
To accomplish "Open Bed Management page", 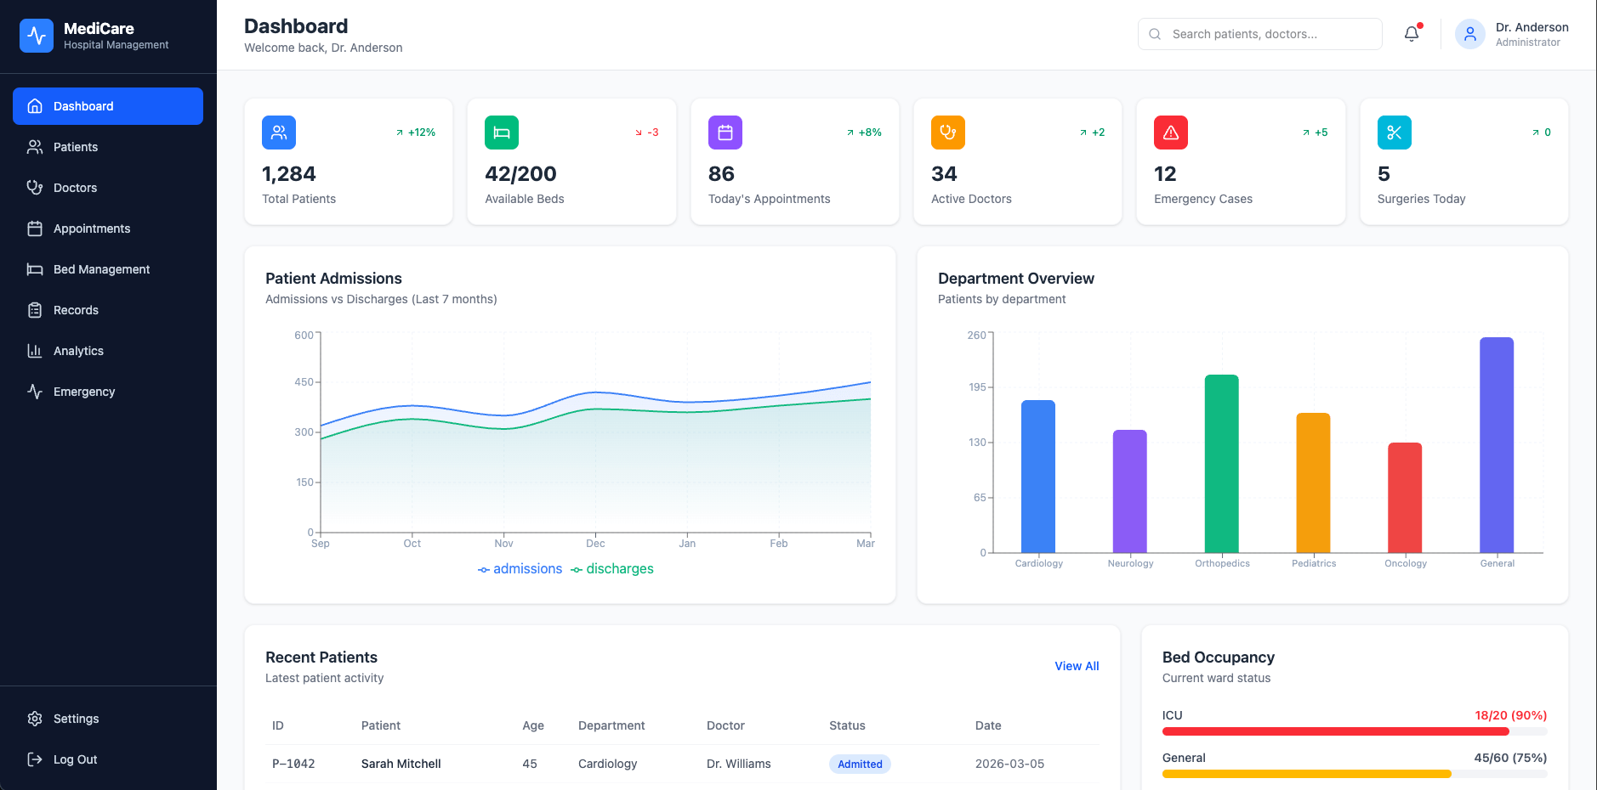I will (x=108, y=269).
